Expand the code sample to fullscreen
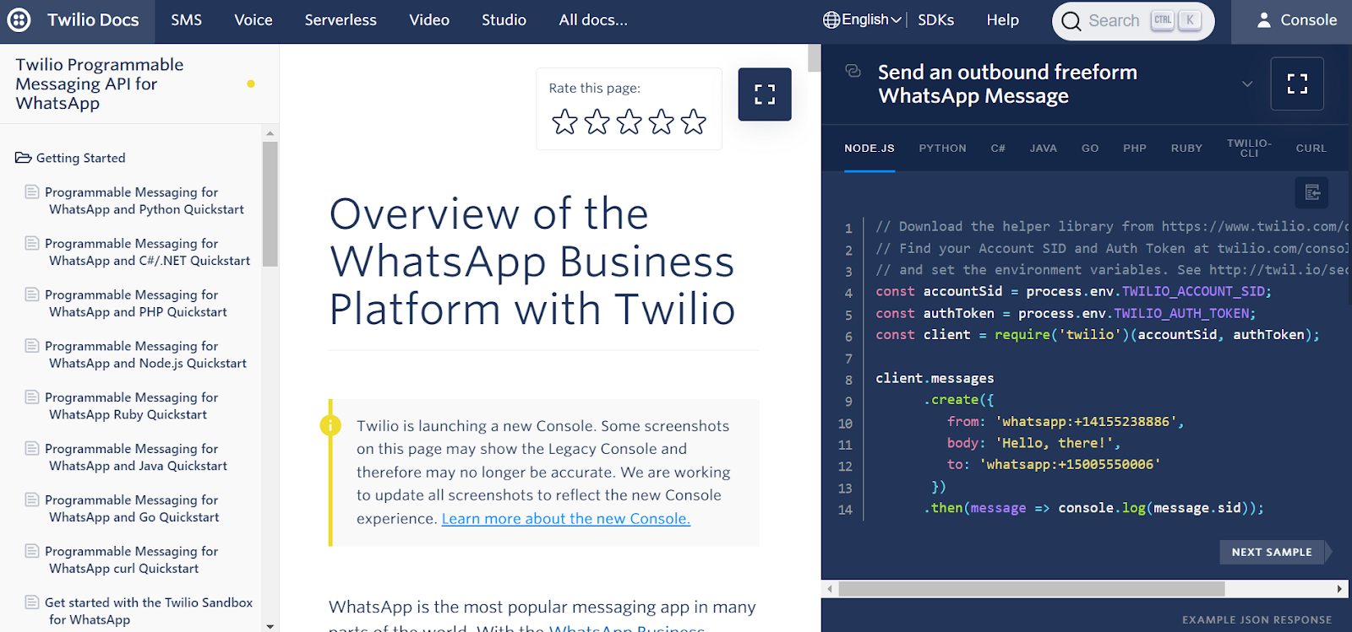Screen dimensions: 1352x632 pos(1297,84)
